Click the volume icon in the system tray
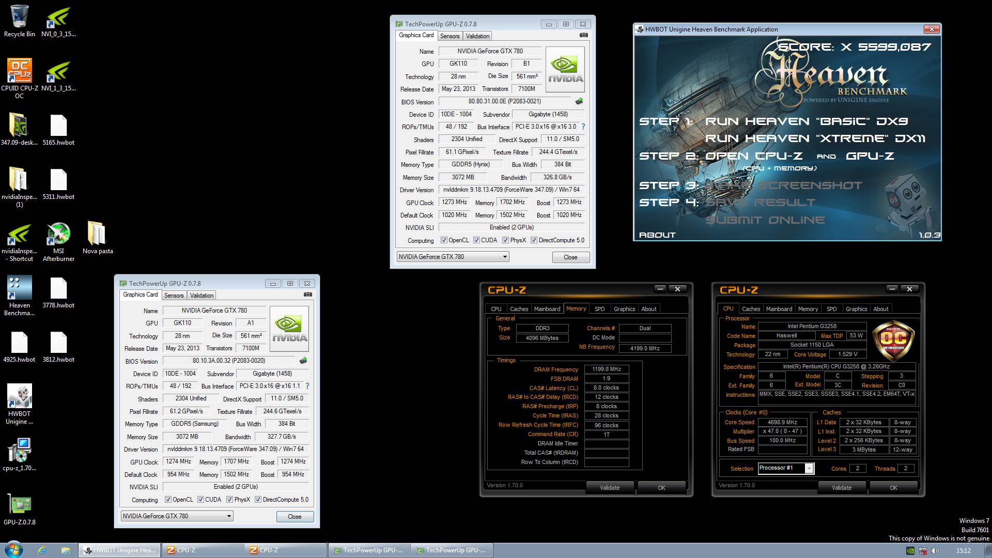Image resolution: width=992 pixels, height=558 pixels. point(935,551)
